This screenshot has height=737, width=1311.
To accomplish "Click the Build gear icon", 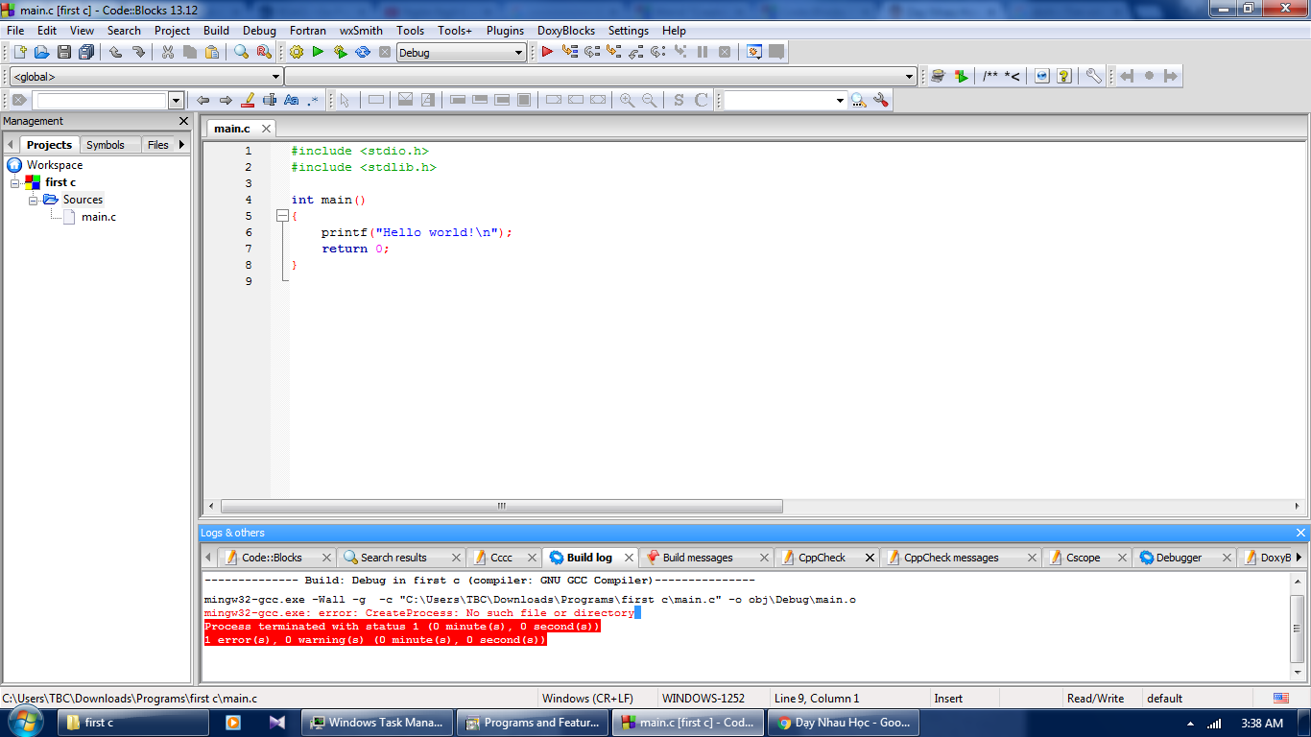I will click(296, 52).
